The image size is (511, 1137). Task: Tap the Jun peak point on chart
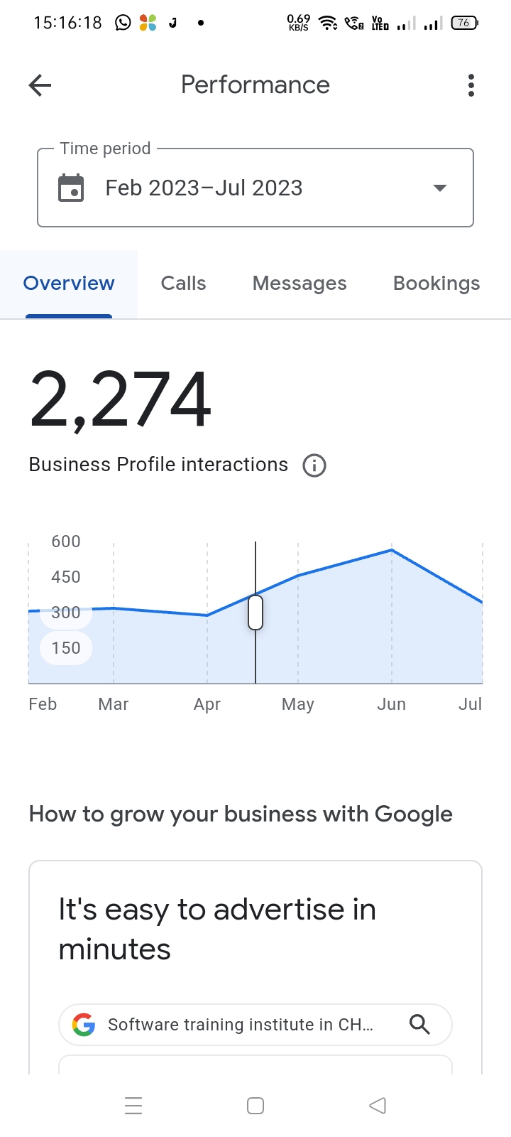[x=392, y=550]
